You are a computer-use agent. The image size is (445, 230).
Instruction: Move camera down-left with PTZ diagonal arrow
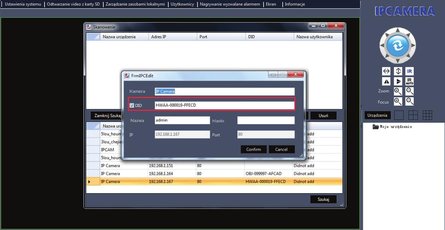pos(387,56)
